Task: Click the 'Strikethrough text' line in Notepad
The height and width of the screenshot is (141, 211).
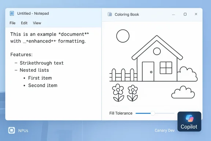Action: 42,63
